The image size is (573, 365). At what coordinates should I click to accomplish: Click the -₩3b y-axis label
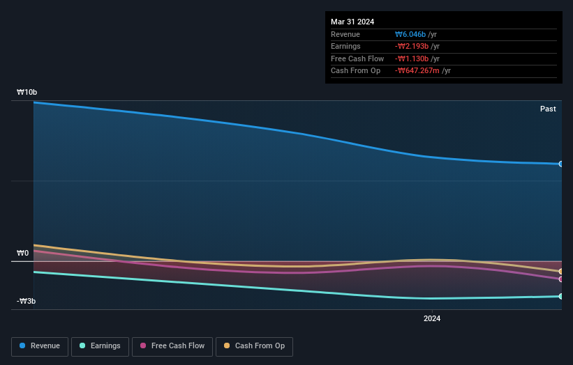pyautogui.click(x=26, y=301)
